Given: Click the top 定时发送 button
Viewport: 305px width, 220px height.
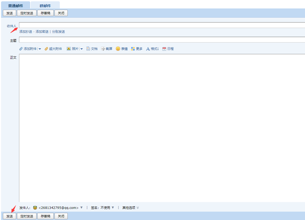Looking at the screenshot, I should pyautogui.click(x=27, y=13).
